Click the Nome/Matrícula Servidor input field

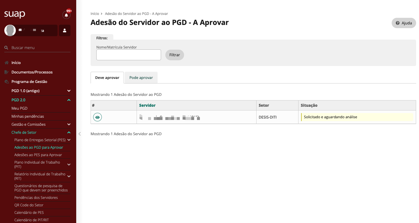[129, 55]
